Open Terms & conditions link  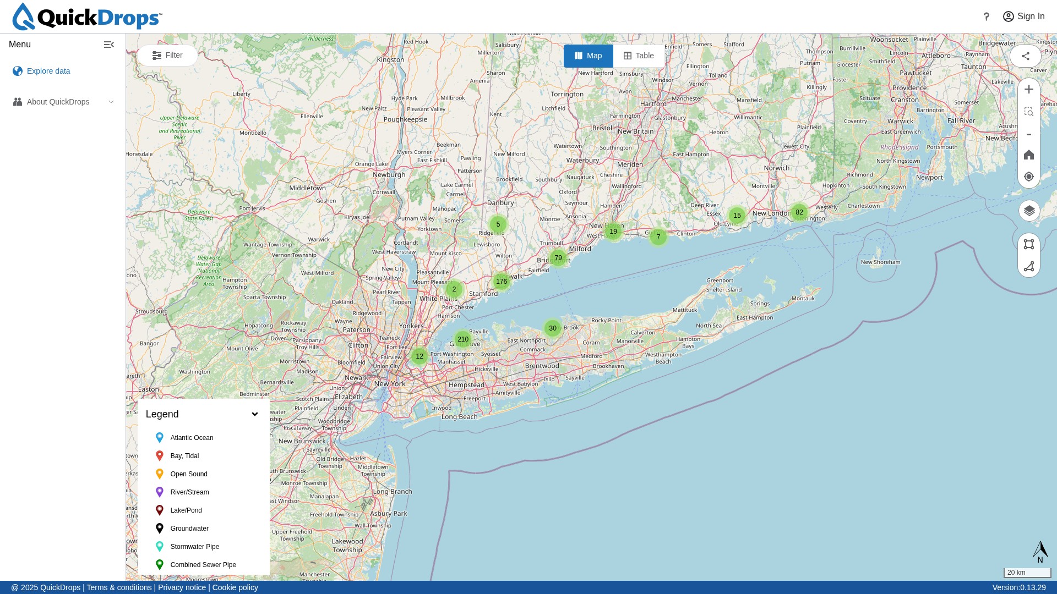pyautogui.click(x=119, y=587)
